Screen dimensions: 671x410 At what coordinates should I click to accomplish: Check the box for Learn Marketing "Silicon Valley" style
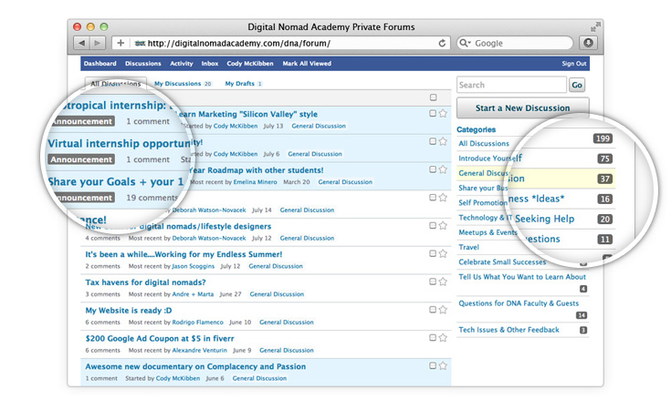click(433, 113)
